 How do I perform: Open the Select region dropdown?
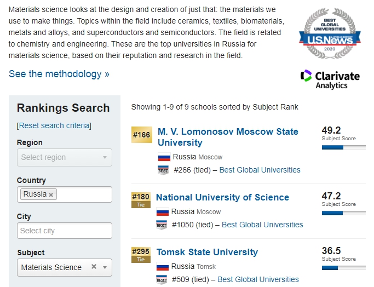coord(65,158)
